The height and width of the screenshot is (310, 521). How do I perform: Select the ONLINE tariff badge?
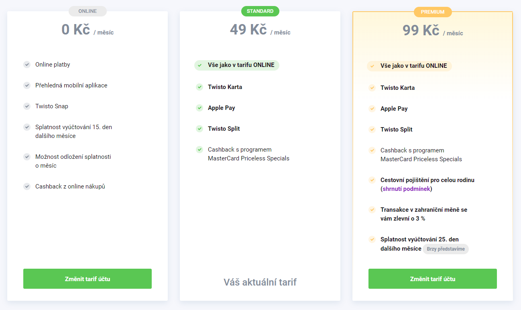coord(88,11)
